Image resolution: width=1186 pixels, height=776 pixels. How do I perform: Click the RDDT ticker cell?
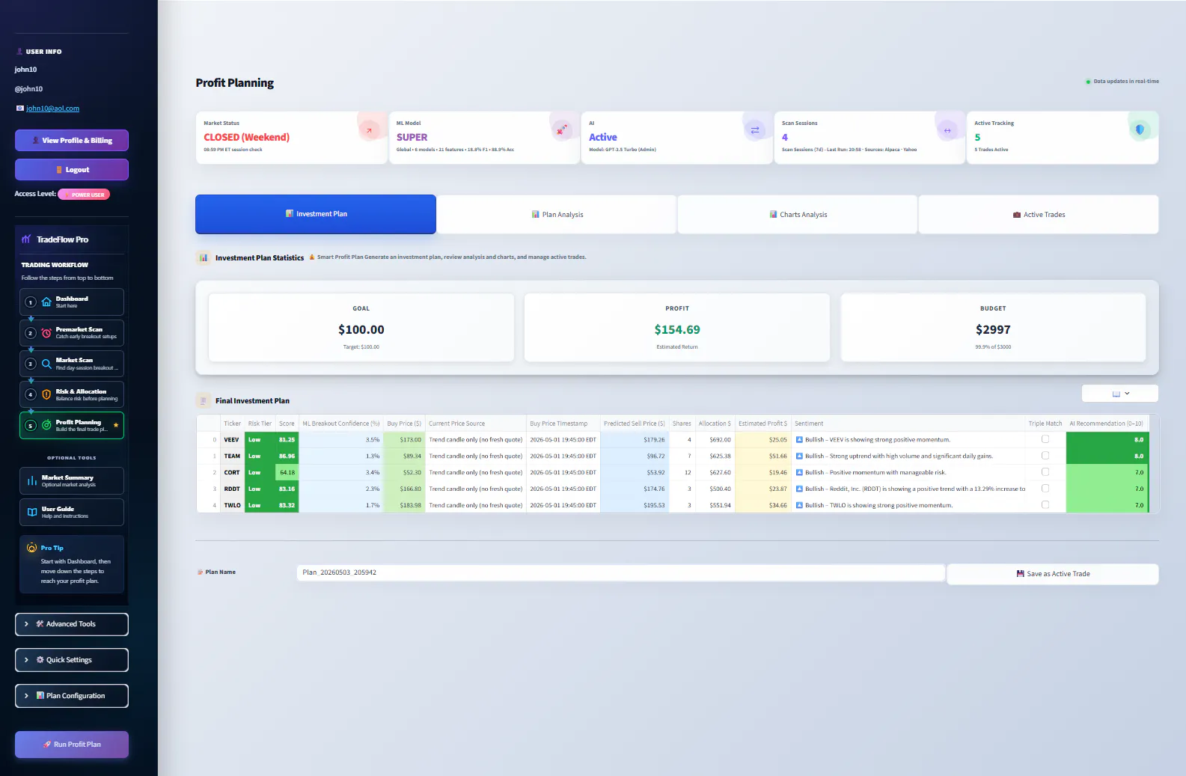coord(232,489)
